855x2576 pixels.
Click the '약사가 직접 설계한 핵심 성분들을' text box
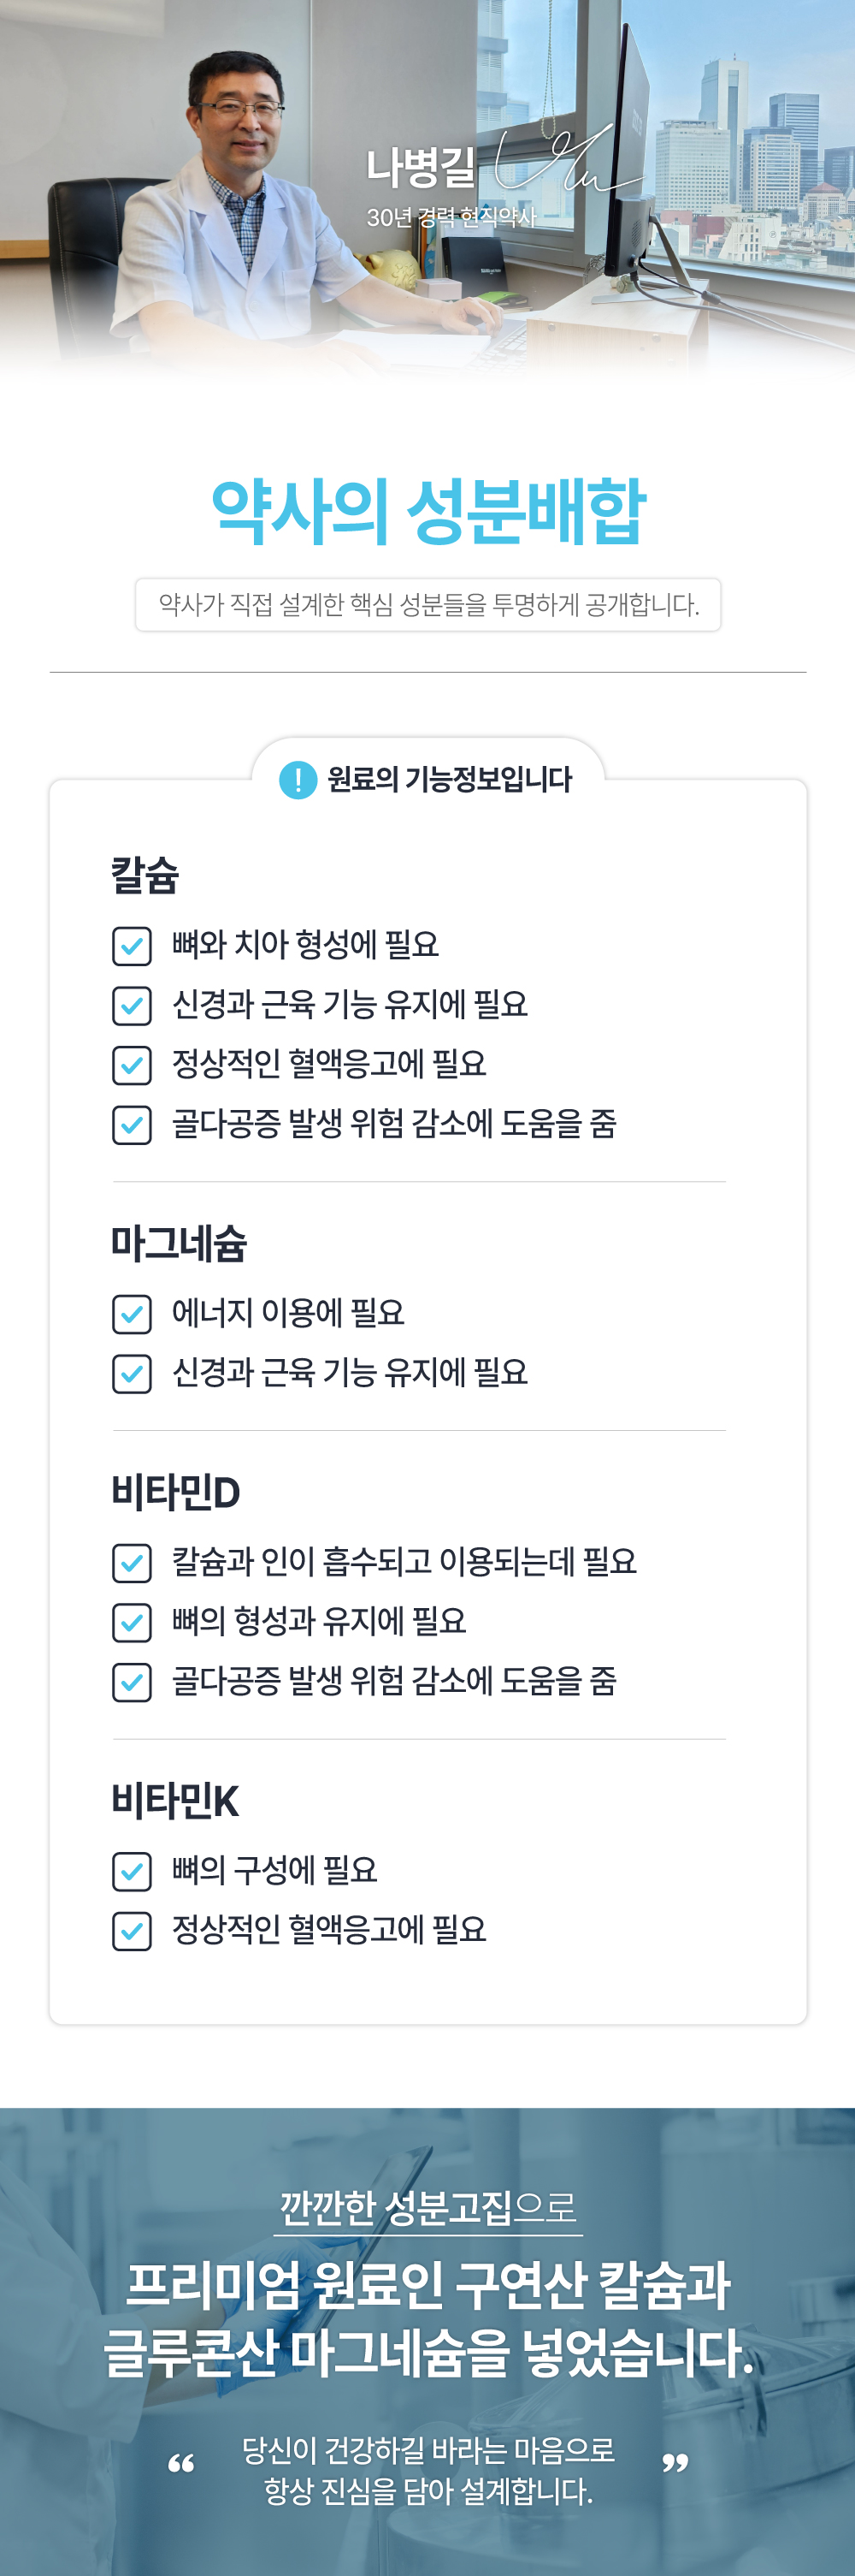pyautogui.click(x=427, y=604)
